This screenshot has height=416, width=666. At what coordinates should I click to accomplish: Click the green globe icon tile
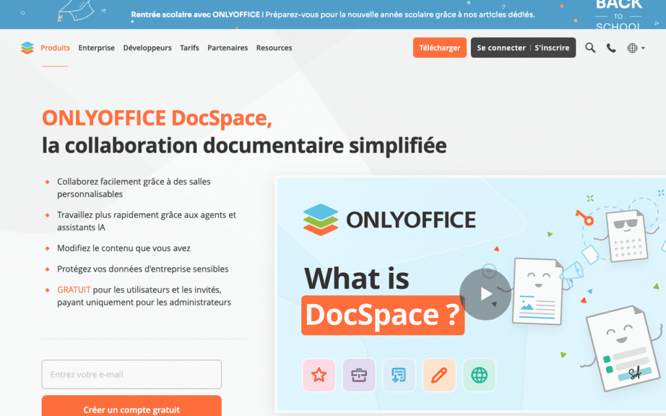(479, 375)
